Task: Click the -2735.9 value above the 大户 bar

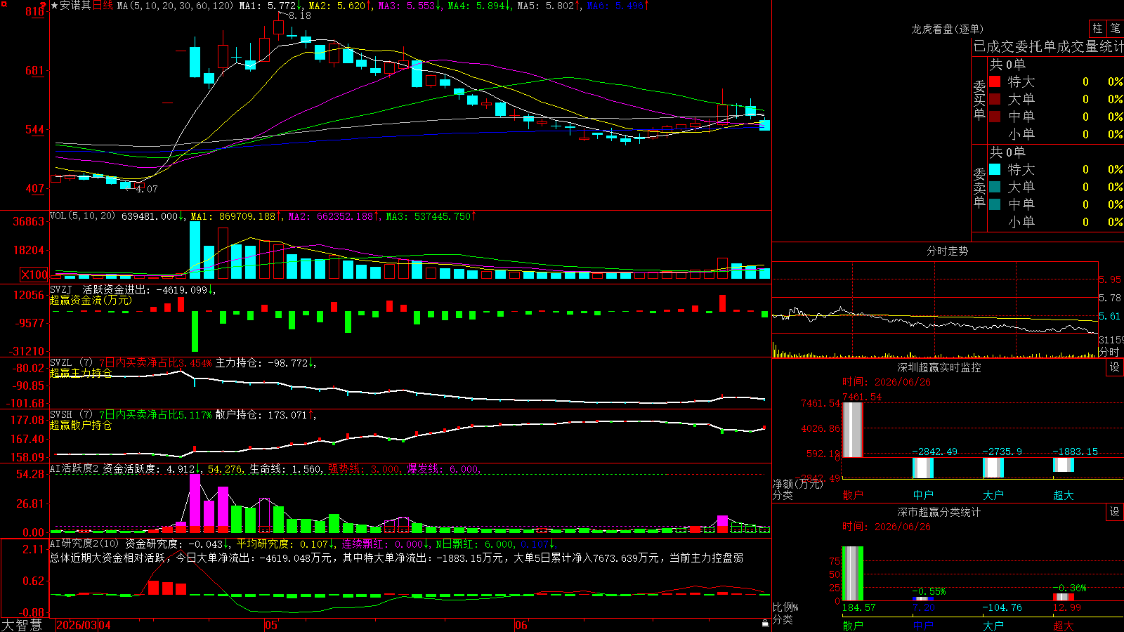Action: point(1002,452)
